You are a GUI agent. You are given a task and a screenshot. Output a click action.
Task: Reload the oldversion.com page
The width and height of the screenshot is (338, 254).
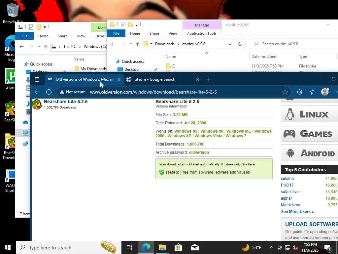tap(49, 92)
